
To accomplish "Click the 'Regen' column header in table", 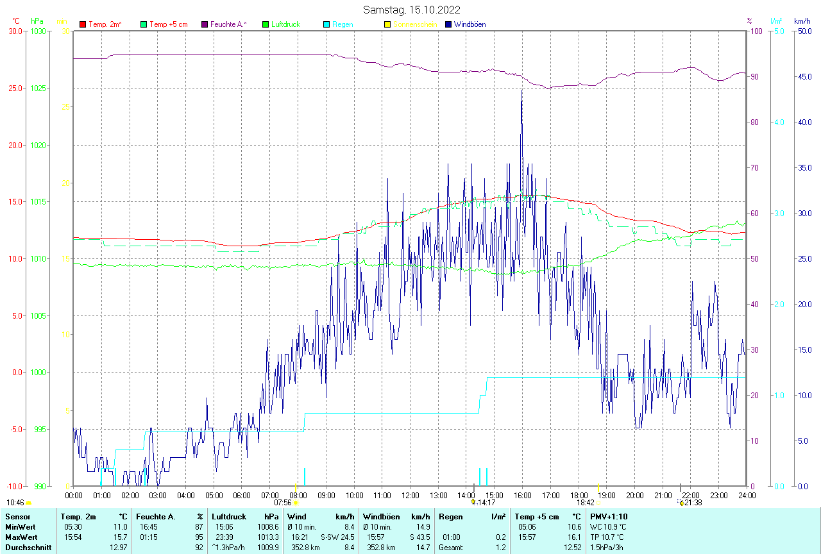I will click(450, 517).
